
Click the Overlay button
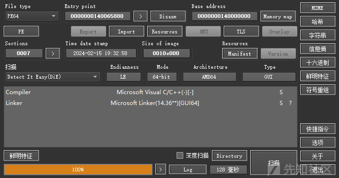280,32
